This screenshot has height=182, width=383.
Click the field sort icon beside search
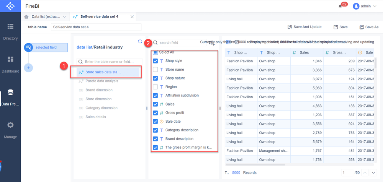pyautogui.click(x=212, y=43)
